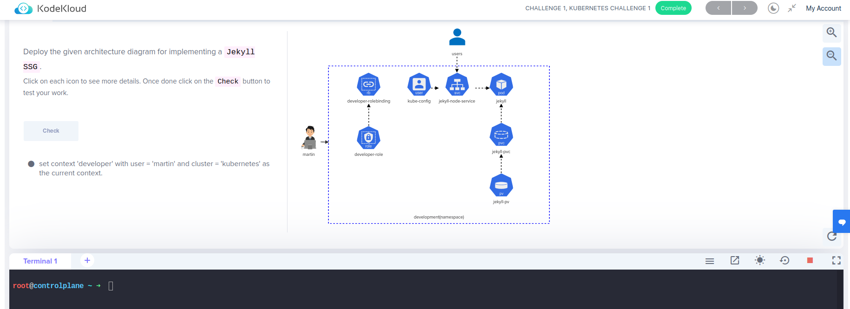850x309 pixels.
Task: Click the martin user figure
Action: coord(309,138)
